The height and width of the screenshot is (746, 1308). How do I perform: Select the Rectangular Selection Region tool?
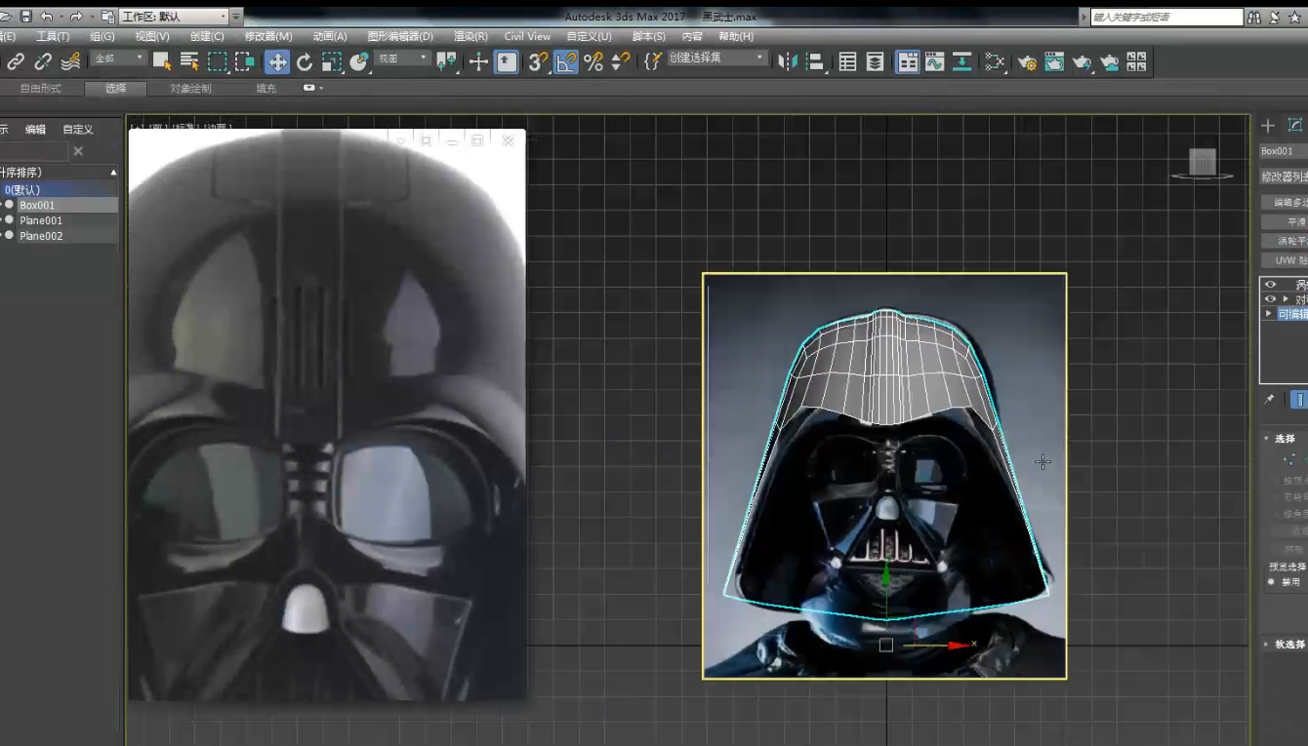coord(217,61)
